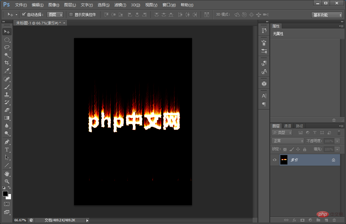Select the Crop tool
This screenshot has width=346, height=224.
[x=7, y=62]
